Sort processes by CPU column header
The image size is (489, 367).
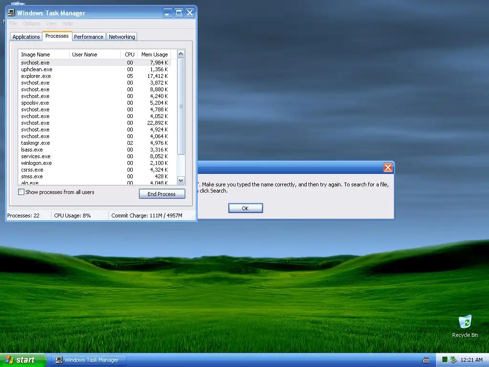(129, 54)
